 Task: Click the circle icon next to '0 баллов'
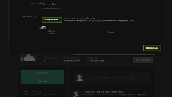26,93
